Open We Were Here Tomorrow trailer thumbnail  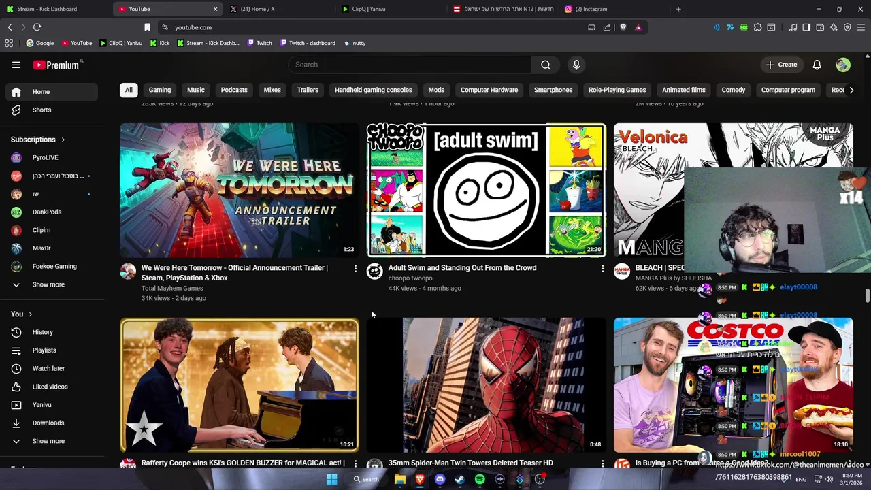point(240,190)
